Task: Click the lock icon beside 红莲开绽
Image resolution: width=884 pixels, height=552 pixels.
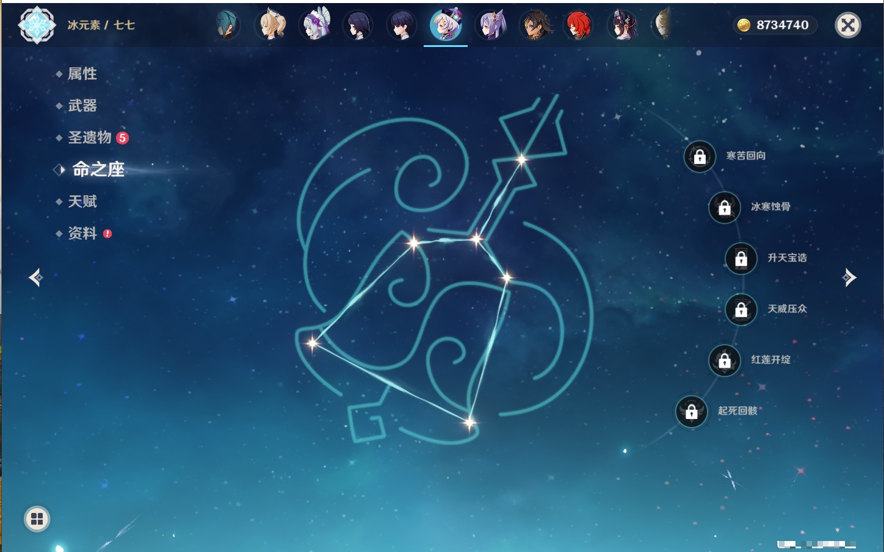Action: 725,360
